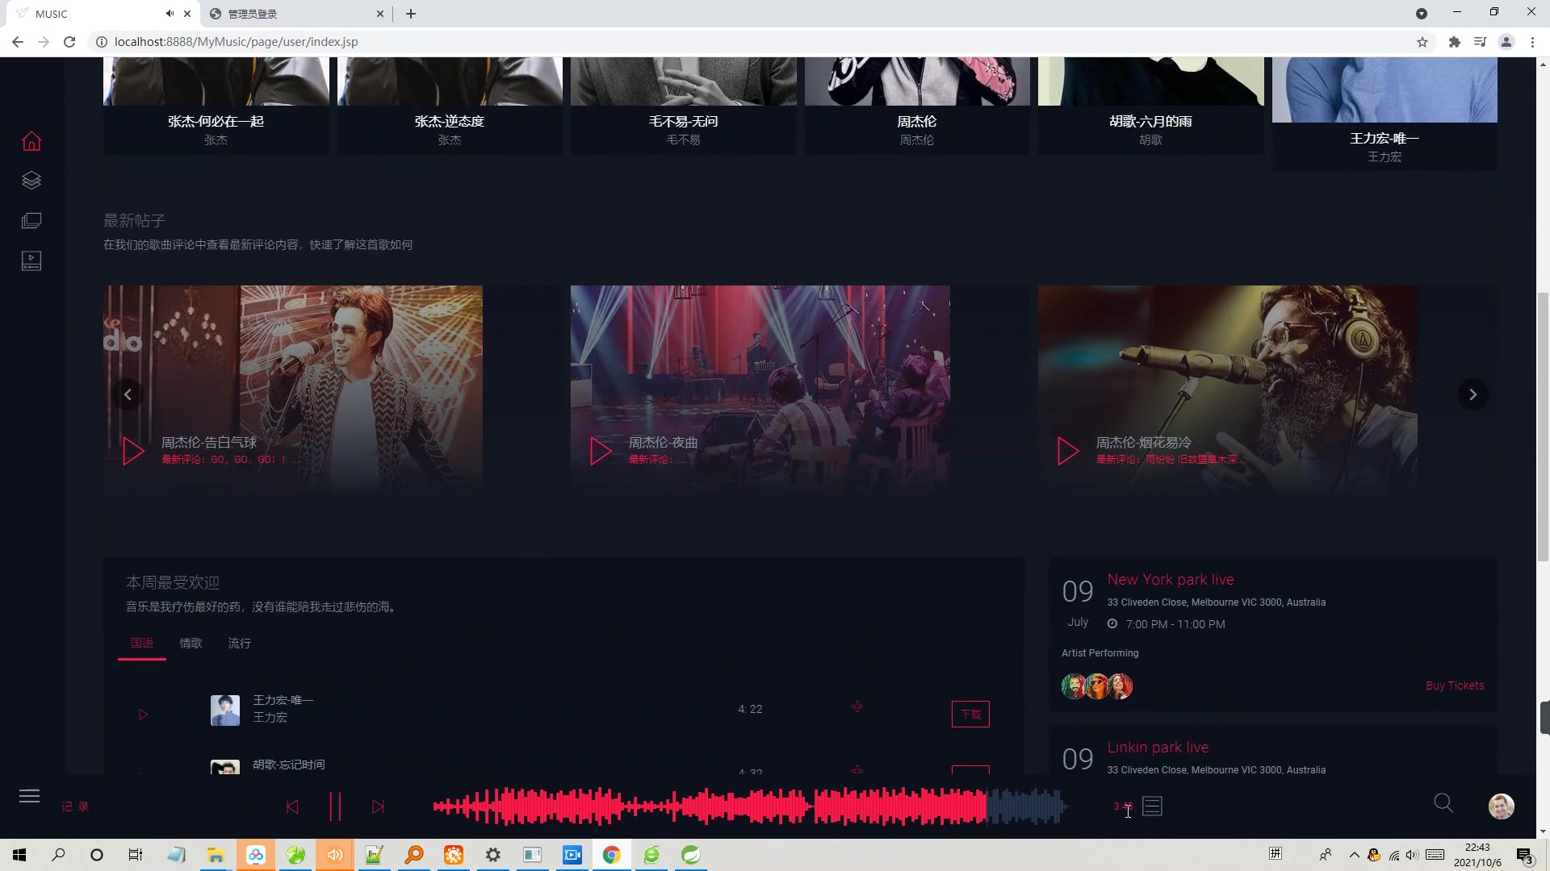Skip to the previous track
This screenshot has height=871, width=1550.
(x=292, y=806)
